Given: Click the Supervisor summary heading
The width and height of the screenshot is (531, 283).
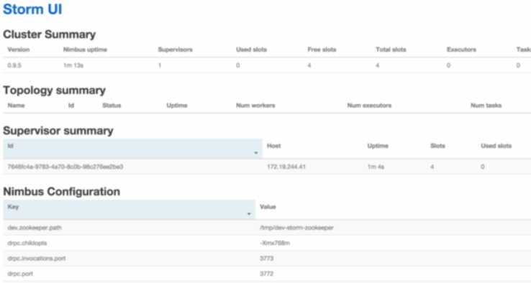Looking at the screenshot, I should (x=58, y=131).
